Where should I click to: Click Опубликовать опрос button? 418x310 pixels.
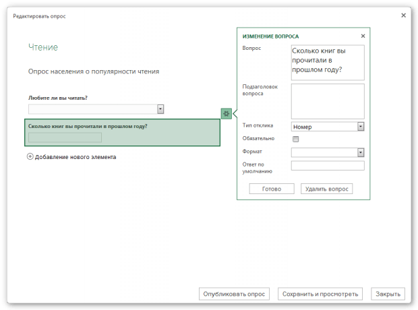(234, 294)
